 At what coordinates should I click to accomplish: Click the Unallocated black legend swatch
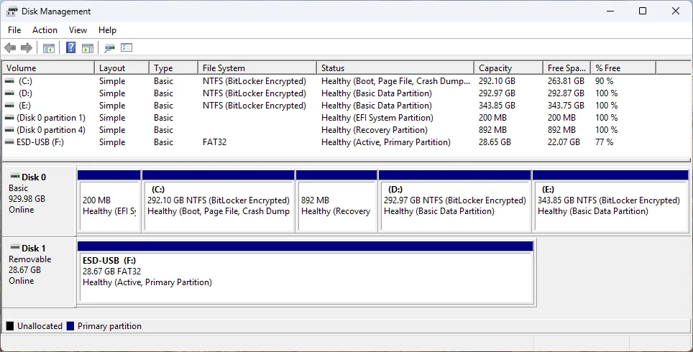coord(10,326)
